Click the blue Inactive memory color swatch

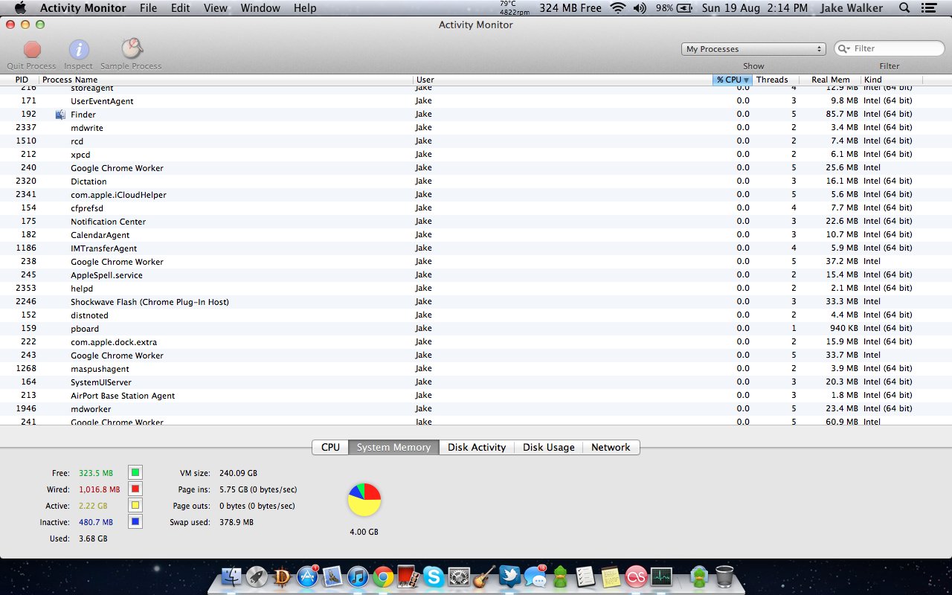pyautogui.click(x=135, y=522)
